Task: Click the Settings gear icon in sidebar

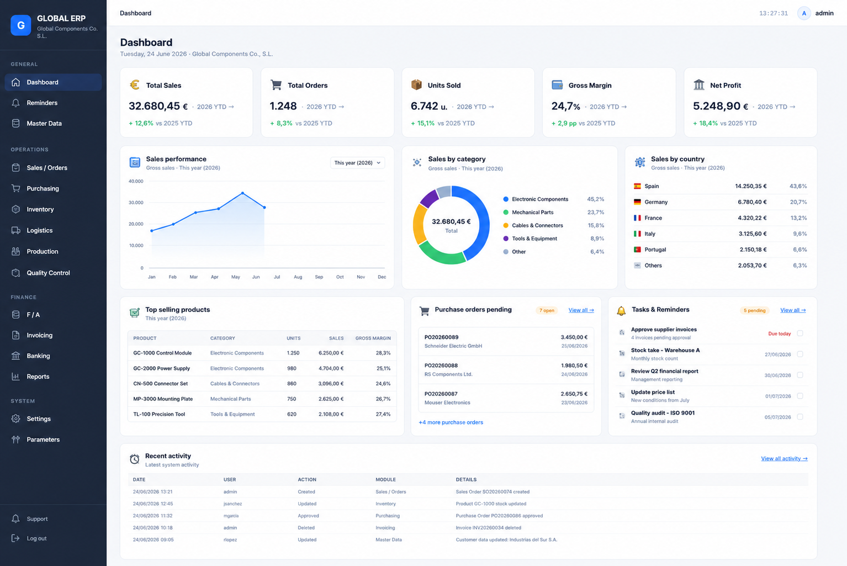Action: pos(15,419)
